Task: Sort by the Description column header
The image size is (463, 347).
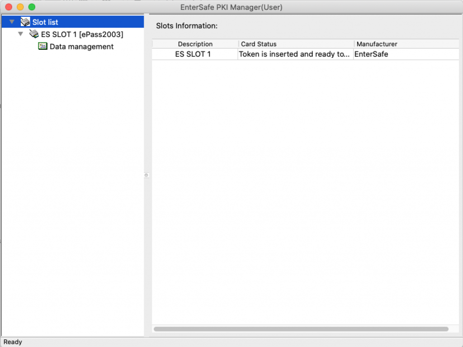Action: point(195,44)
